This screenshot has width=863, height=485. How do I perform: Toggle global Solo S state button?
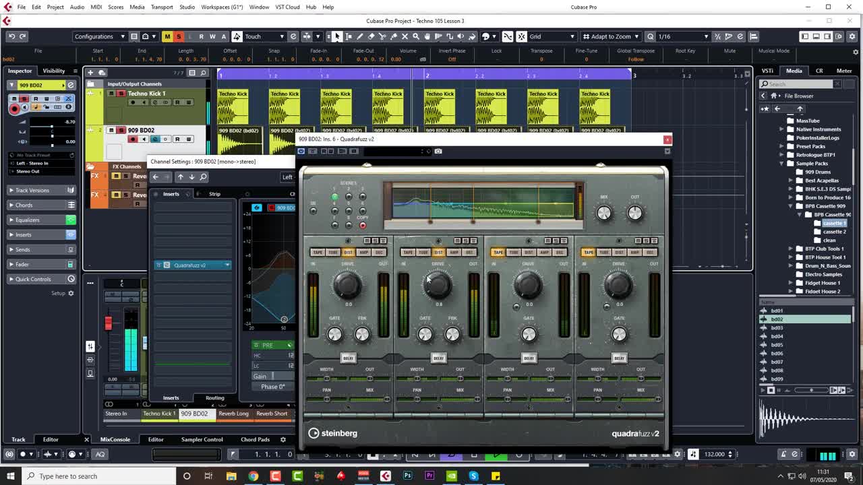point(179,36)
